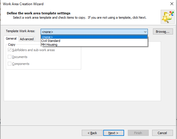Click the wizard folder star icon

(168, 17)
